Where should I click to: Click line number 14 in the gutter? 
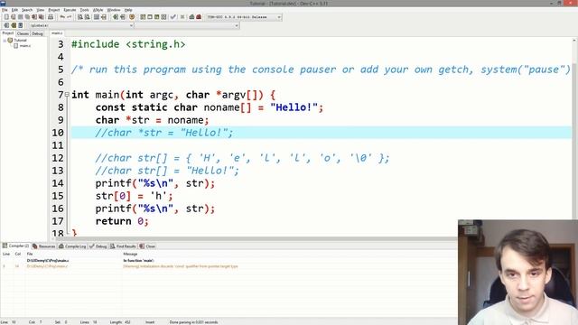click(58, 183)
